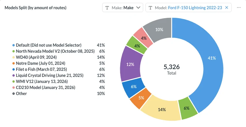246x127 pixels.
Task: Toggle the WD40 legend dot
Action: 14,57
